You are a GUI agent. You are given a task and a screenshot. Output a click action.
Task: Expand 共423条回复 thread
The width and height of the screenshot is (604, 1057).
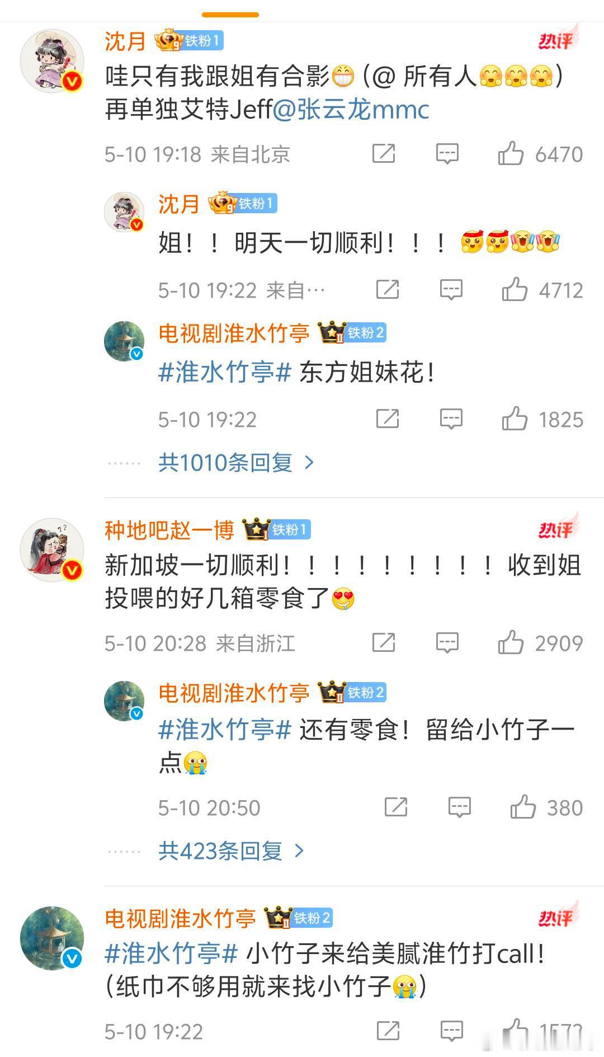click(x=231, y=851)
